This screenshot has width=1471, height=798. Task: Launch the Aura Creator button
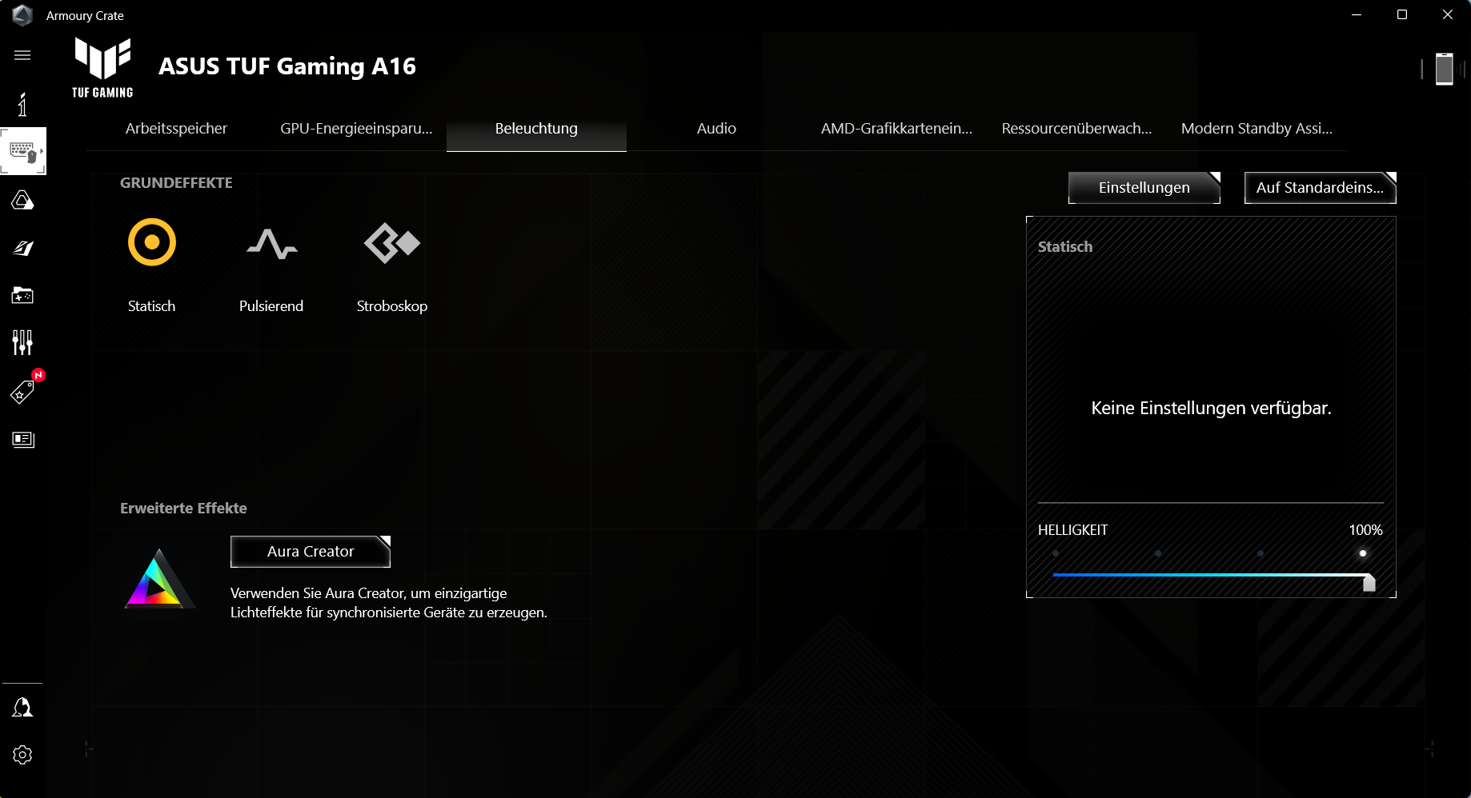pyautogui.click(x=311, y=552)
